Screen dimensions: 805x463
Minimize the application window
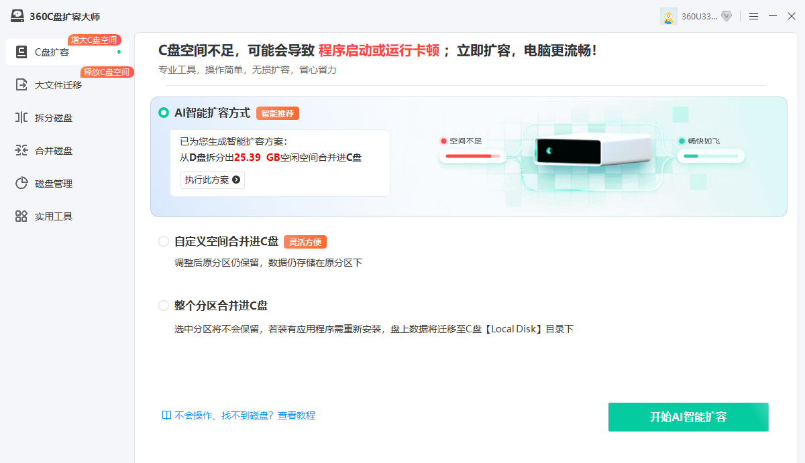[x=773, y=16]
